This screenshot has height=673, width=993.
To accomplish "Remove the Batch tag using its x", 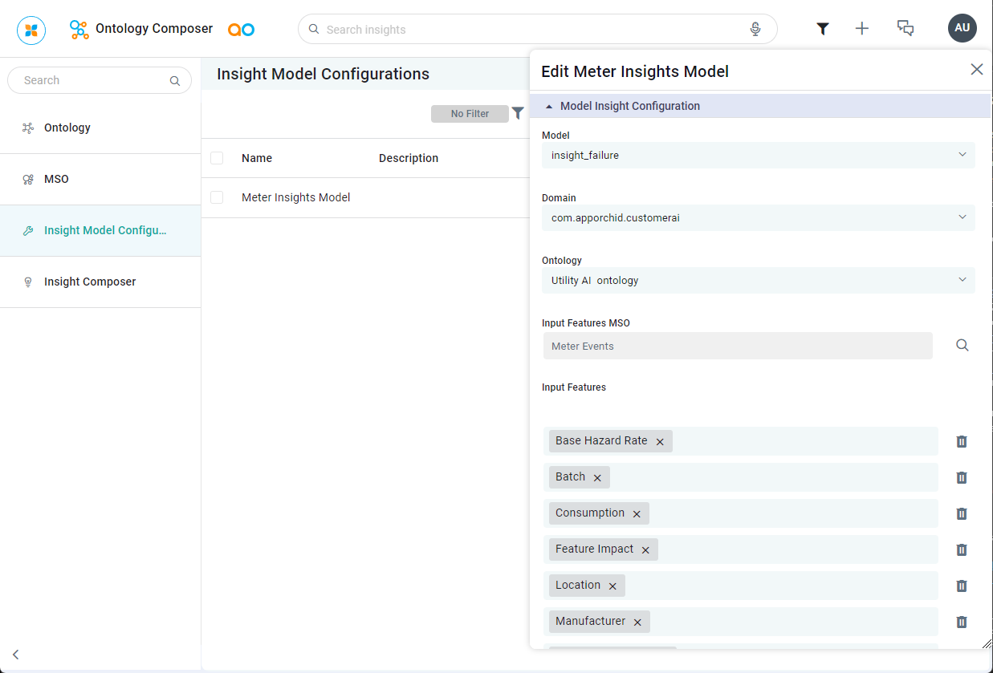I will (597, 478).
